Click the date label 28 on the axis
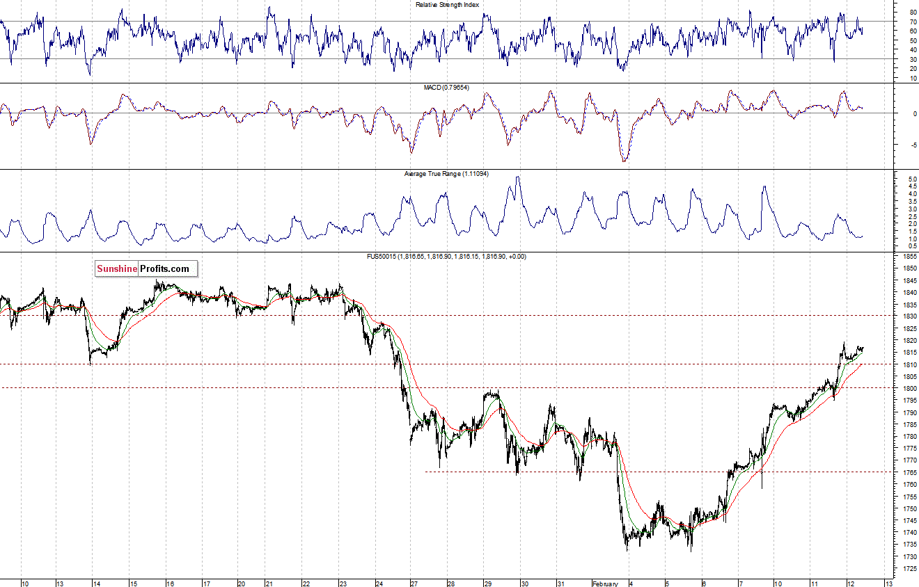The height and width of the screenshot is (587, 919). 451,583
